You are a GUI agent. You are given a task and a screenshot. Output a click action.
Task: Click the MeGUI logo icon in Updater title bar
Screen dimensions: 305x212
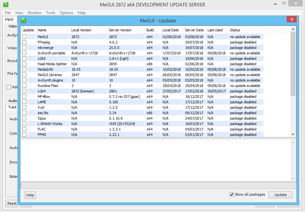(x=23, y=20)
